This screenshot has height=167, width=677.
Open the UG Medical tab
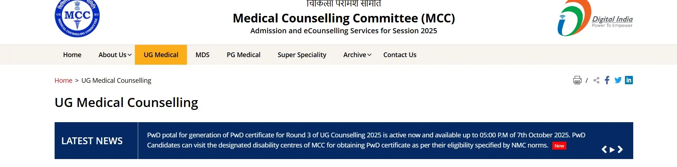[161, 55]
